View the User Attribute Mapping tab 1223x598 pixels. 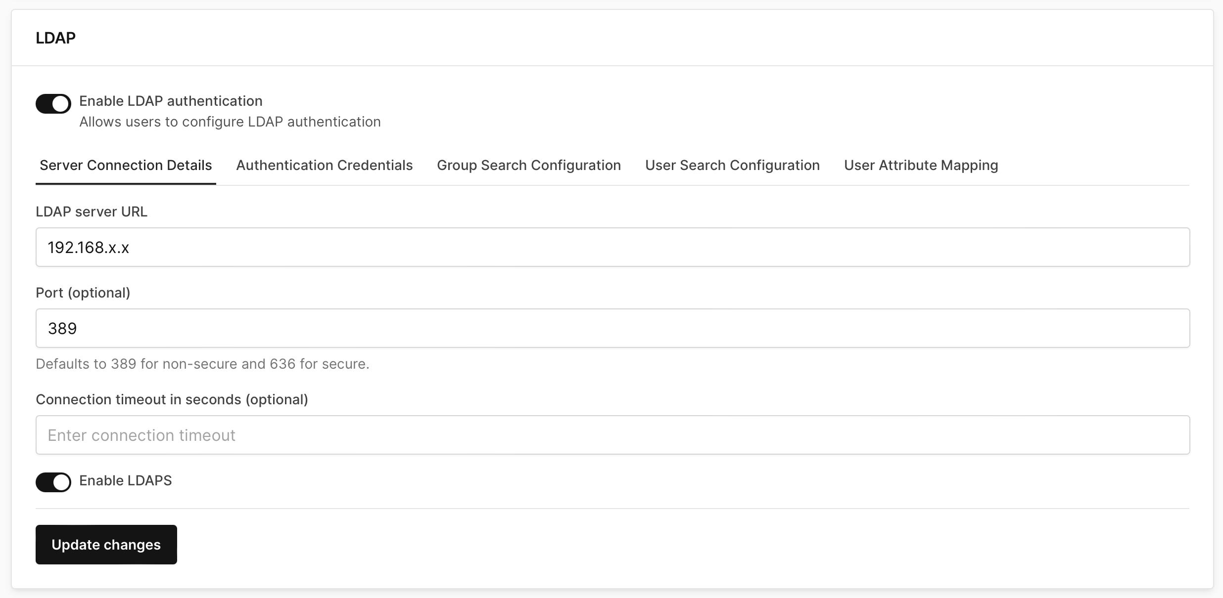921,165
